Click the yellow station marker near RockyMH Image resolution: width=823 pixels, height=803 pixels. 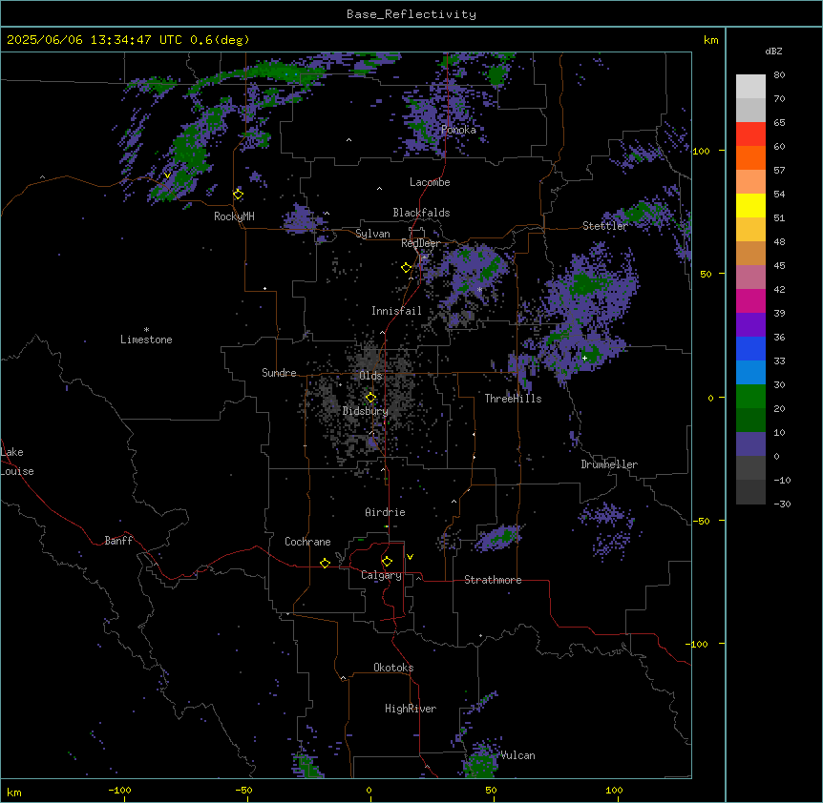pyautogui.click(x=238, y=195)
